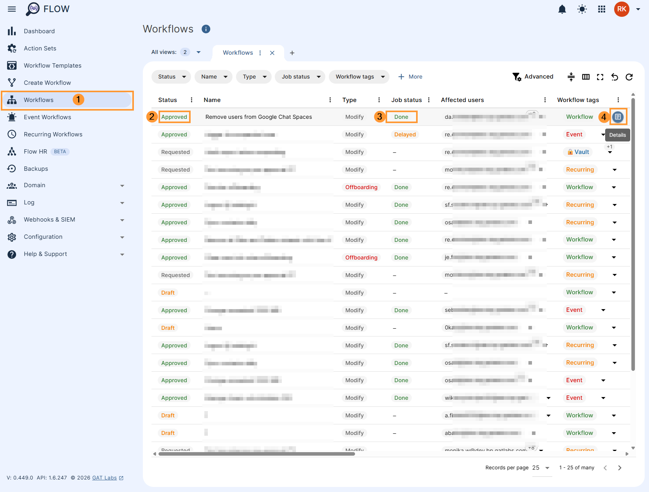Click the horizontal table scrollbar
This screenshot has width=649, height=492.
[x=256, y=454]
